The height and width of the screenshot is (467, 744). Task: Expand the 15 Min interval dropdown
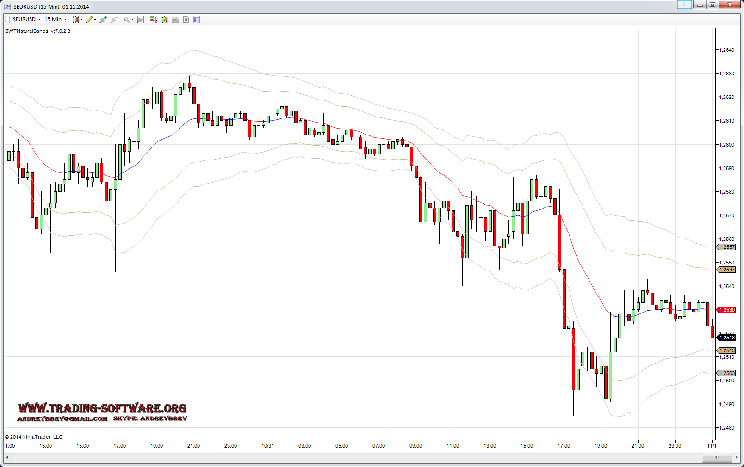(65, 19)
